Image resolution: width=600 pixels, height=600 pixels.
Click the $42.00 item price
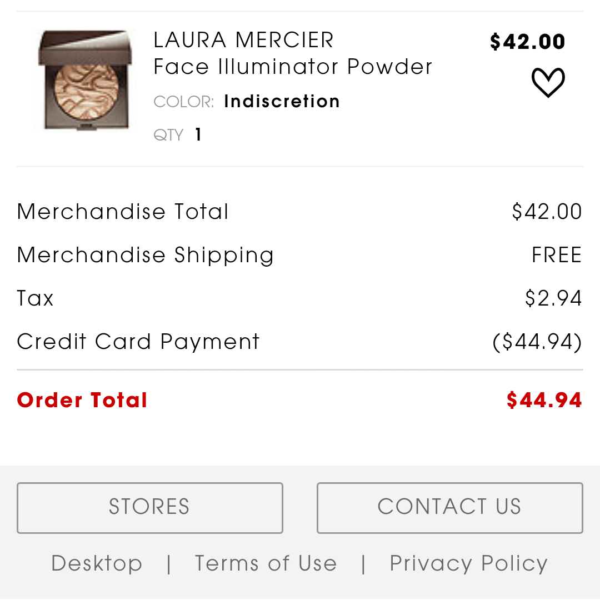pos(527,41)
